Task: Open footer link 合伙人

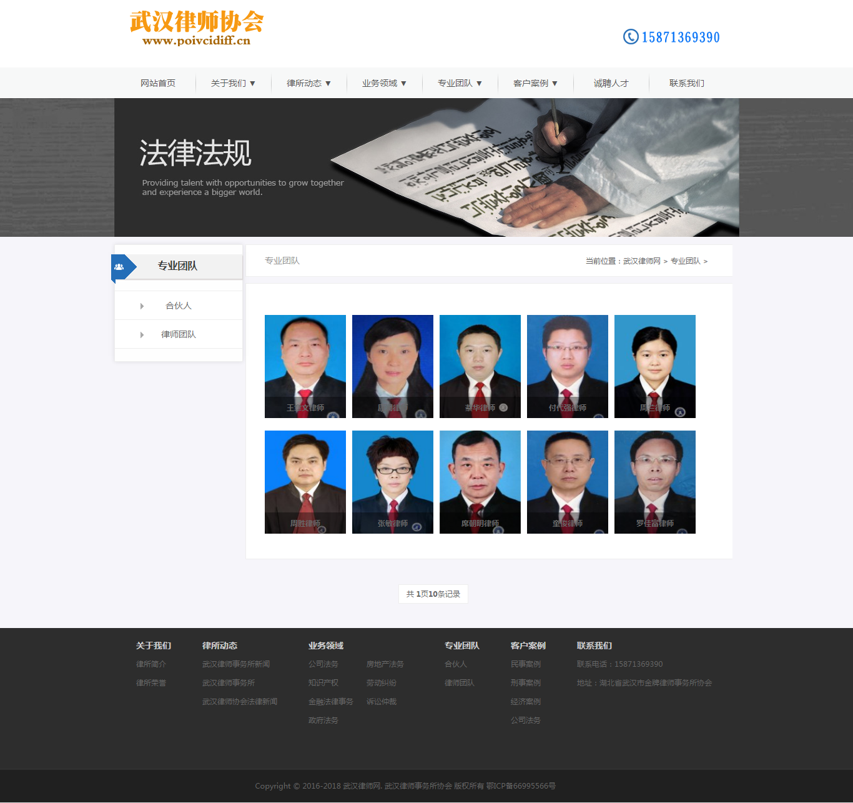Action: tap(456, 664)
